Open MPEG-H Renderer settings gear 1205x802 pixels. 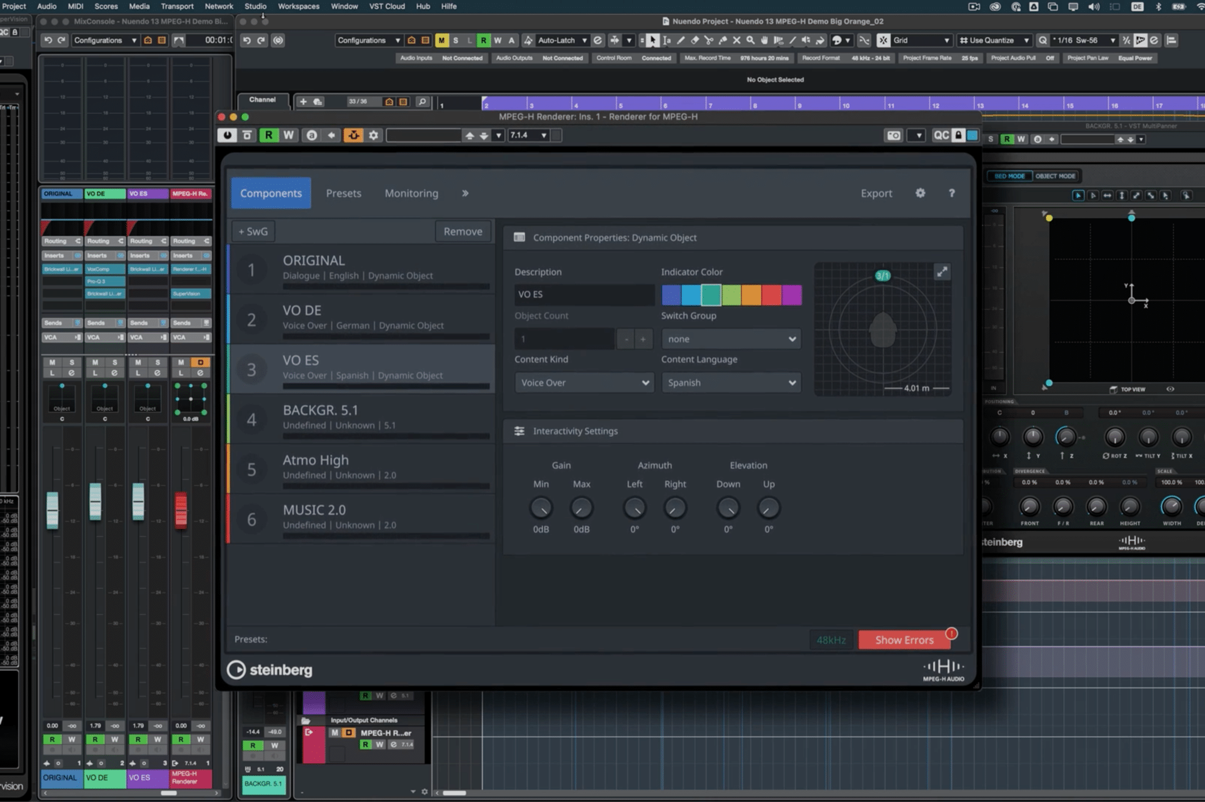(920, 193)
